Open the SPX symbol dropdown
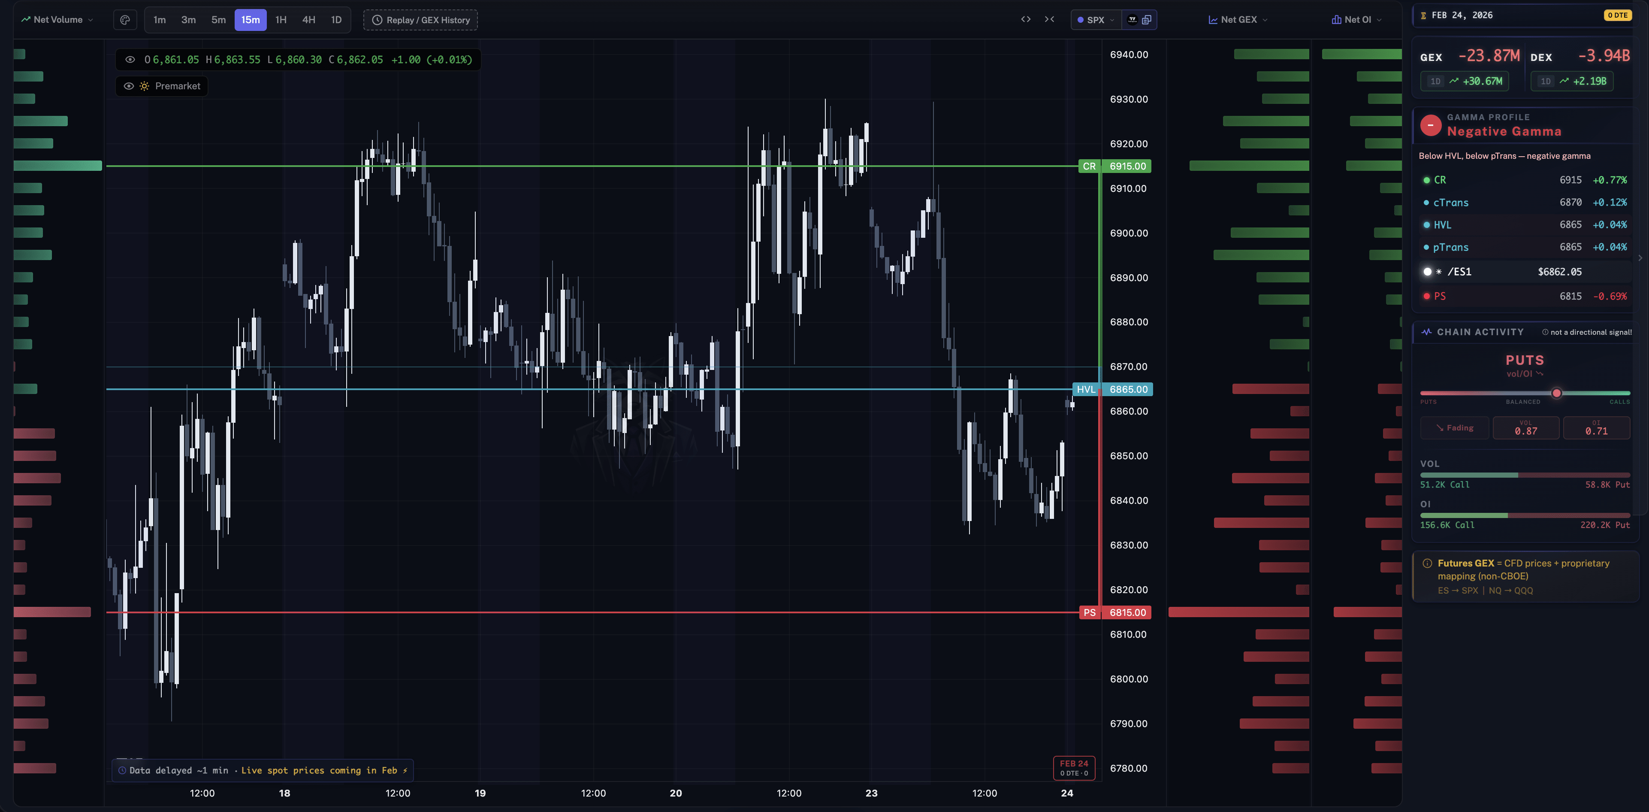The image size is (1649, 812). pos(1096,20)
